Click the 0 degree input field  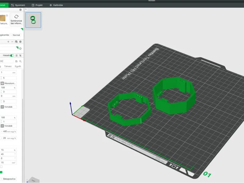coord(8,158)
